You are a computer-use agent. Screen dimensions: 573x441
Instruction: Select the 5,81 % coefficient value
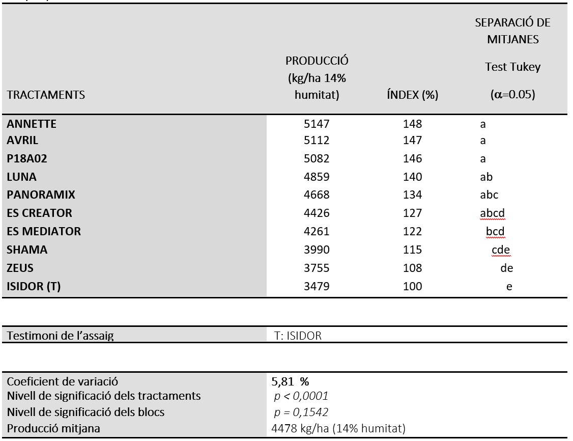point(290,382)
